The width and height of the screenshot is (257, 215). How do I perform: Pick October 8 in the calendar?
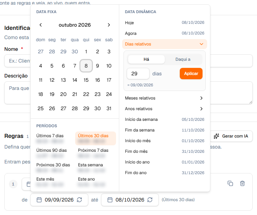pos(86,66)
